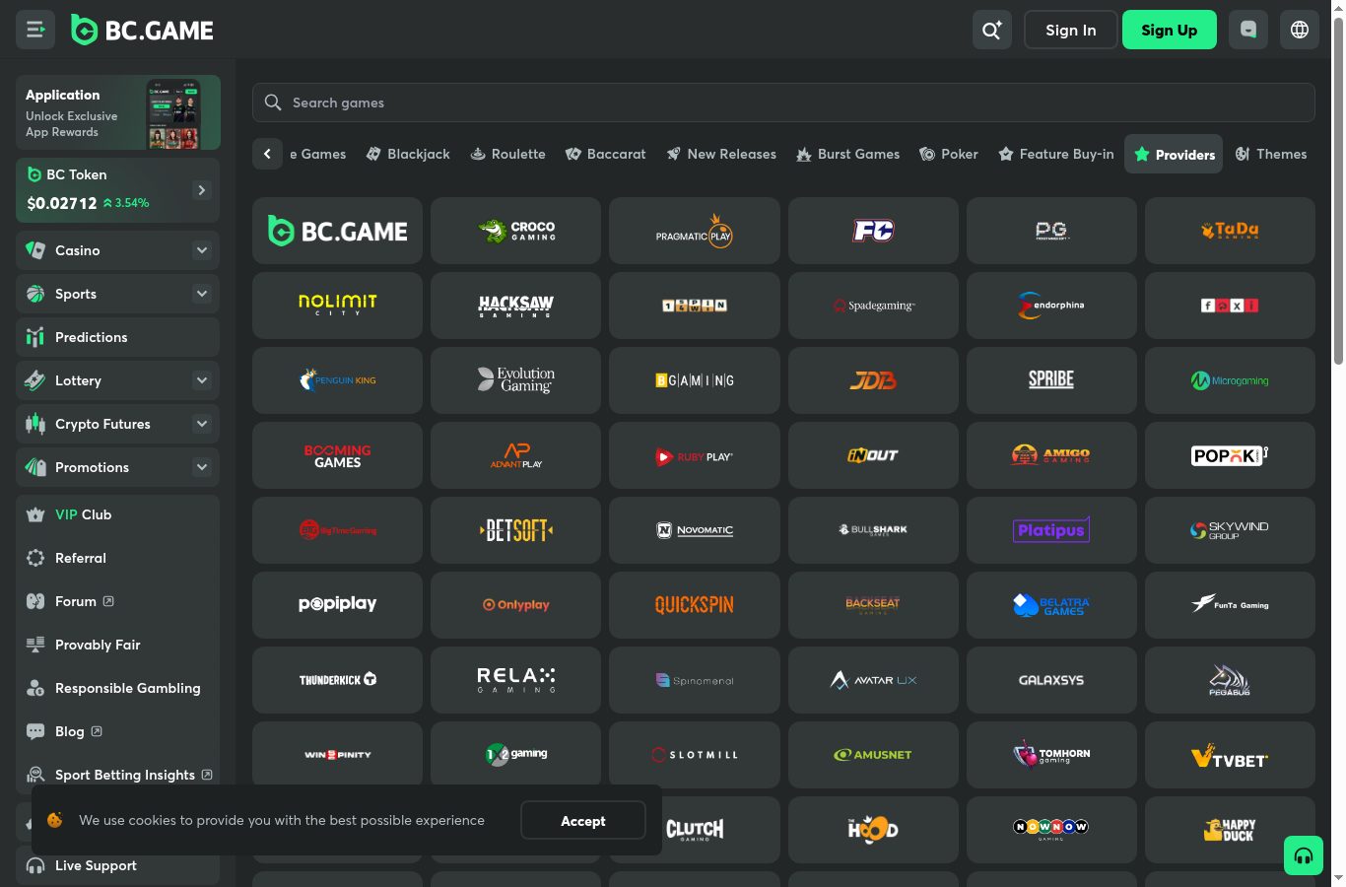Open the Relax Gaming provider tile
Viewport: 1346px width, 887px height.
tap(515, 680)
